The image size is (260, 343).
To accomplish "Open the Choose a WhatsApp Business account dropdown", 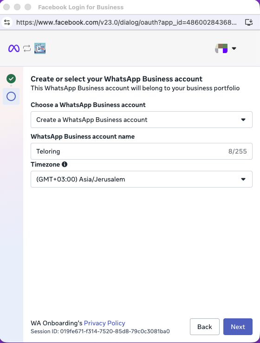I will [x=142, y=120].
